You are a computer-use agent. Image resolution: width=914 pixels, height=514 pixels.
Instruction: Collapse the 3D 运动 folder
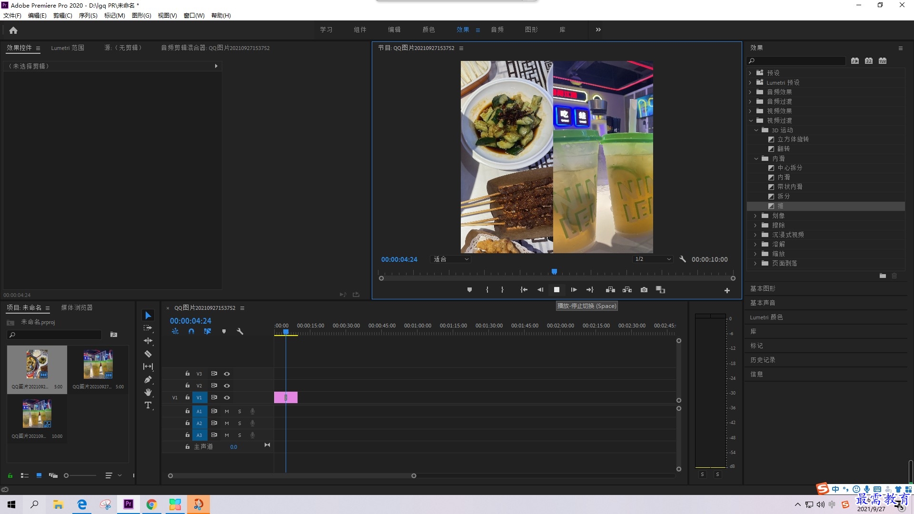[756, 130]
